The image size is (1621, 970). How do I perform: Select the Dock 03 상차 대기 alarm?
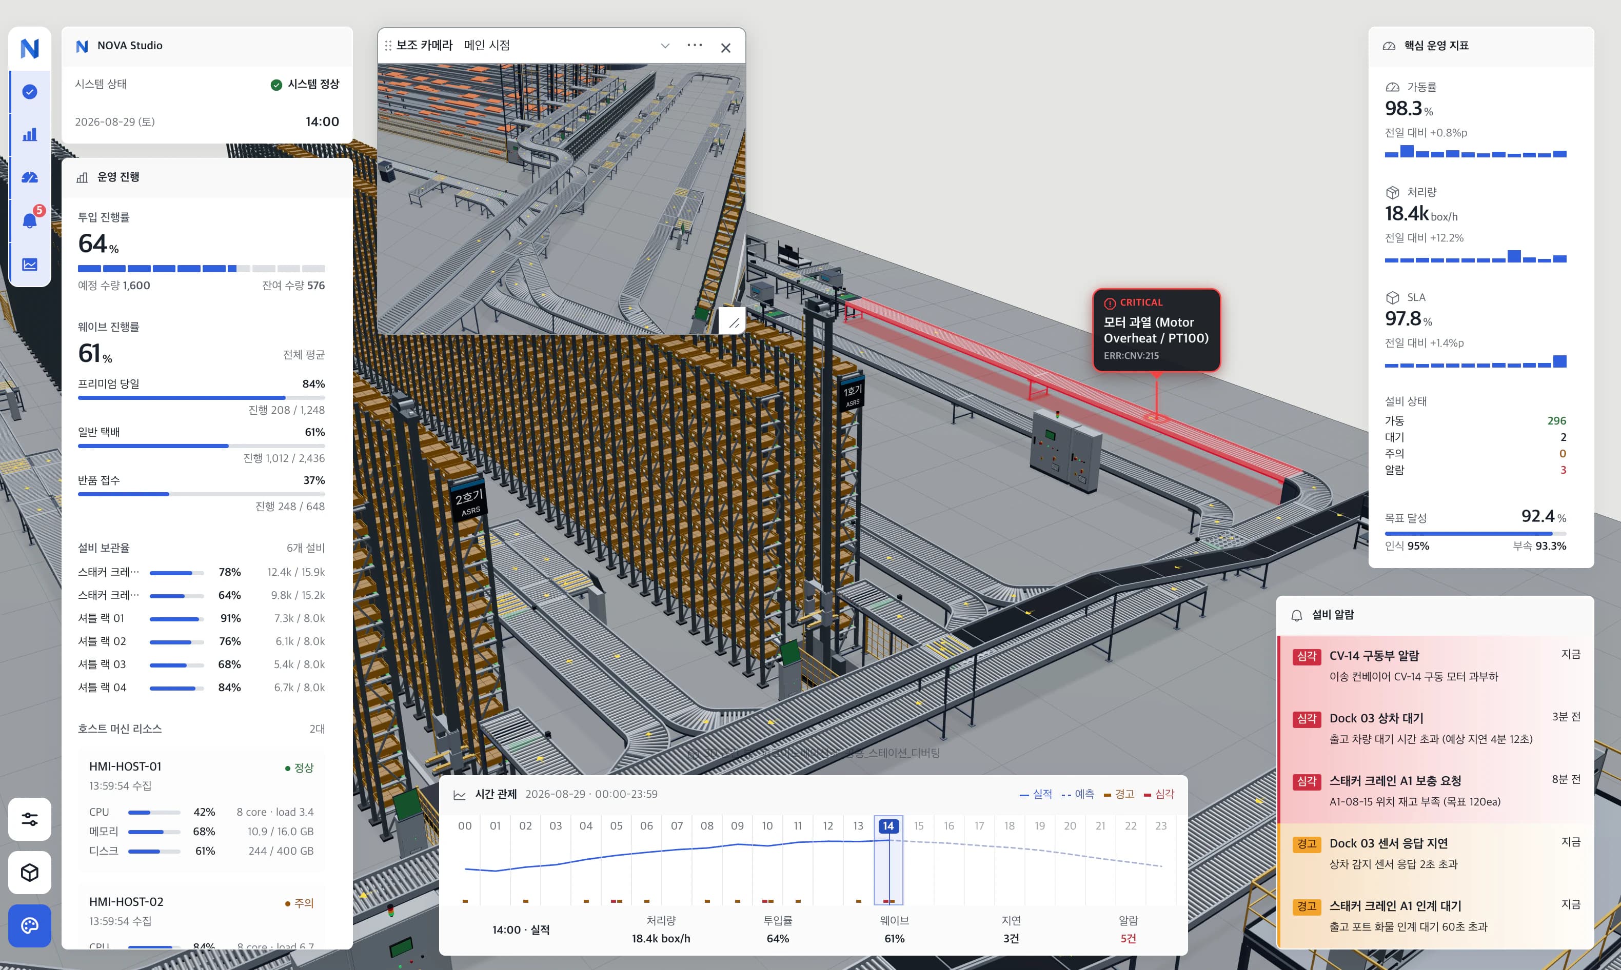[1436, 729]
